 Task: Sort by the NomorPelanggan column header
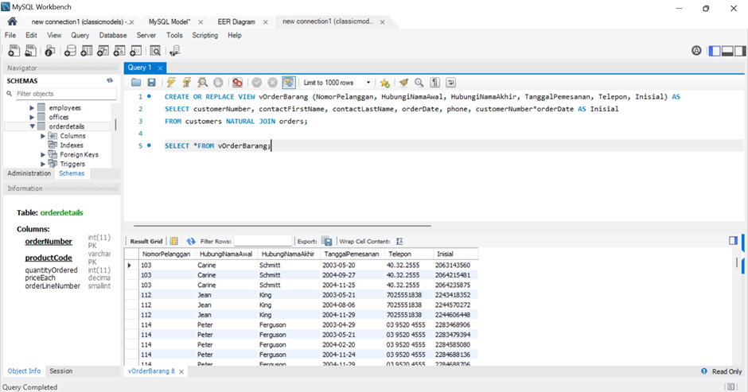(x=166, y=254)
